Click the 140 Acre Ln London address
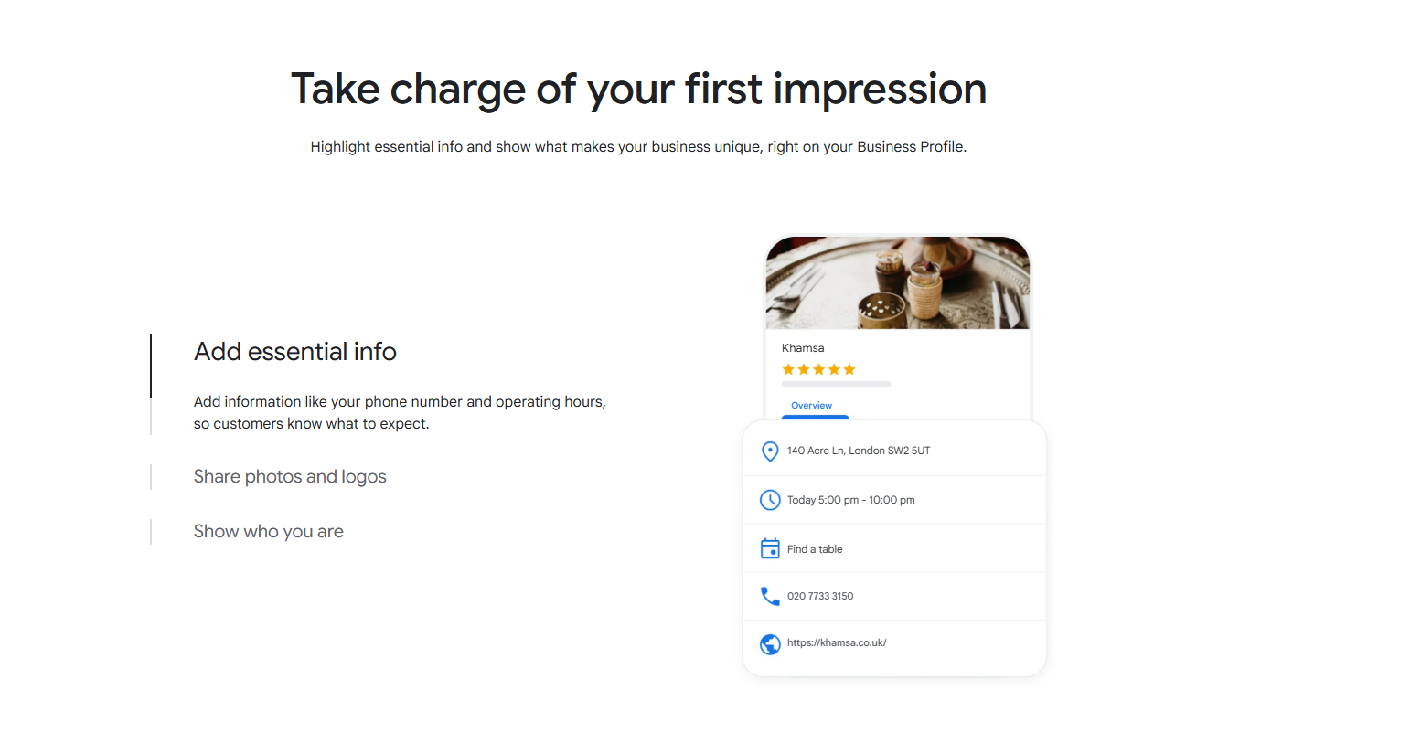This screenshot has width=1421, height=743. [x=859, y=451]
